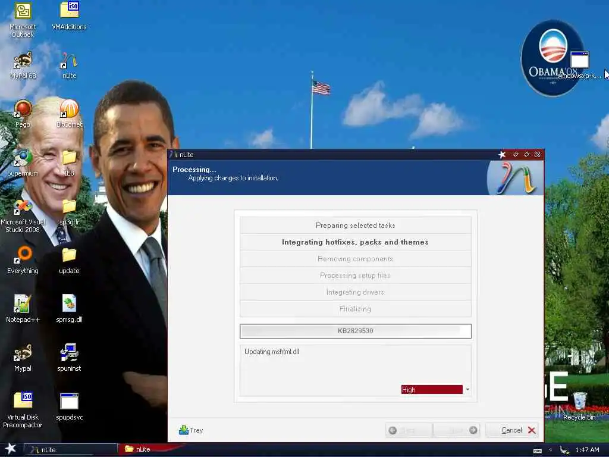The width and height of the screenshot is (609, 457).
Task: Switch to the nLite app taskbar button
Action: pos(71,450)
